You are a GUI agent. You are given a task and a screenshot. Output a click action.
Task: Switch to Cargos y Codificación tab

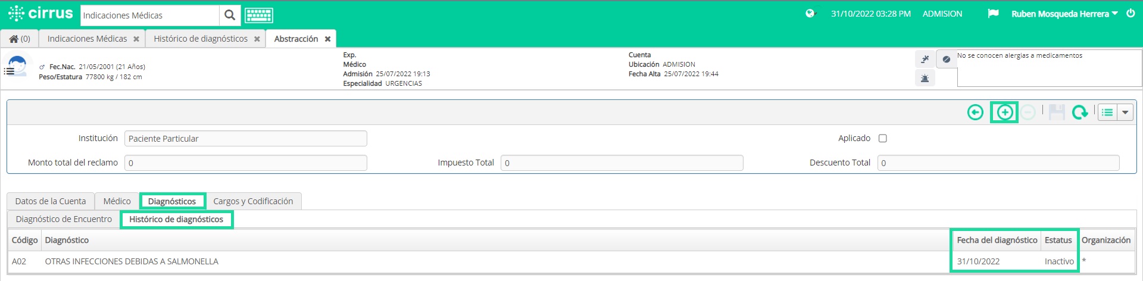pos(253,201)
